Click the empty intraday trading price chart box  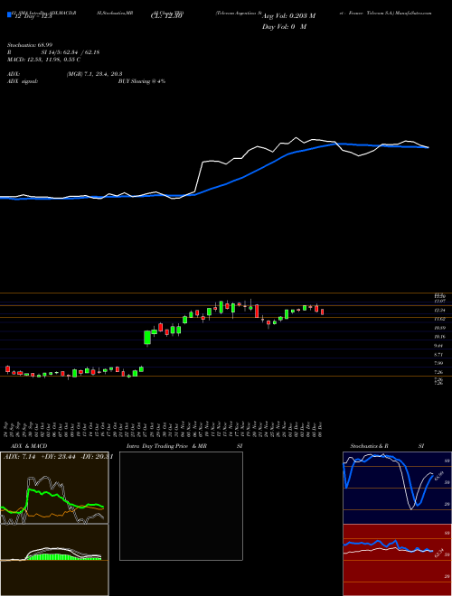(181, 506)
